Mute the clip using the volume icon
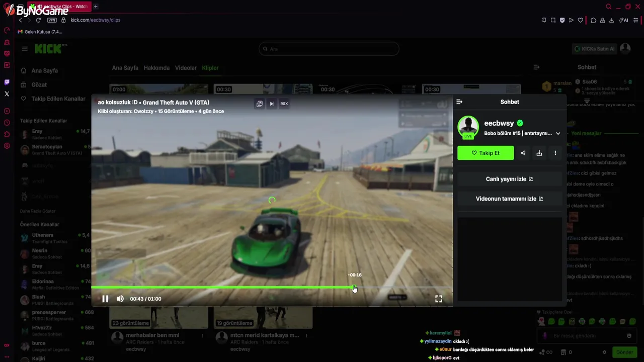Image resolution: width=644 pixels, height=362 pixels. point(120,299)
